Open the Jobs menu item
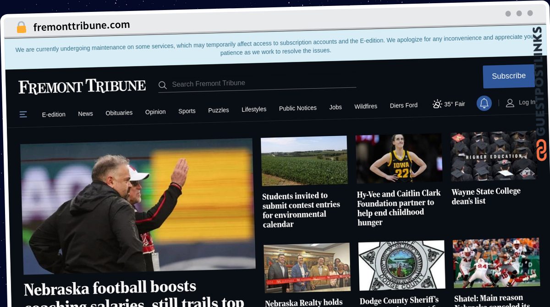This screenshot has height=307, width=550. (x=335, y=107)
